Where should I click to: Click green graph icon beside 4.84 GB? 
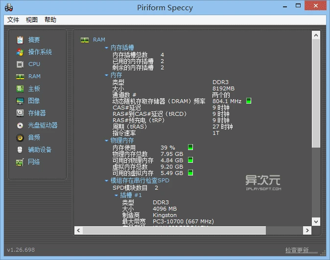tap(190, 160)
